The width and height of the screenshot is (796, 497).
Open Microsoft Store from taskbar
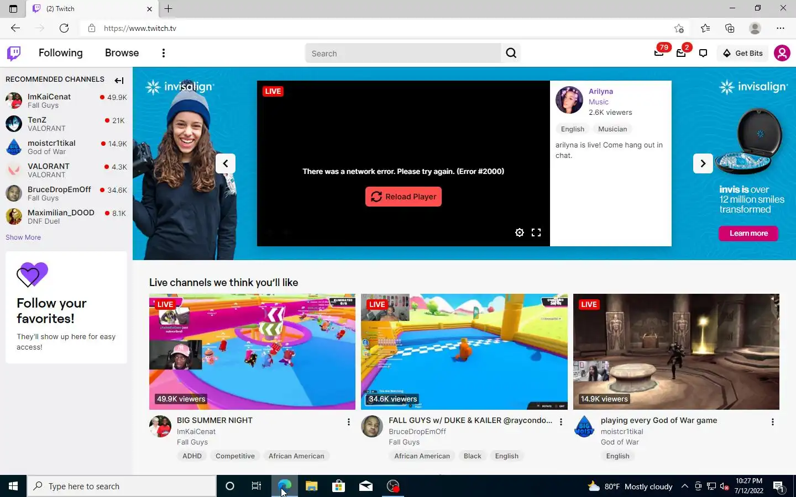(338, 486)
